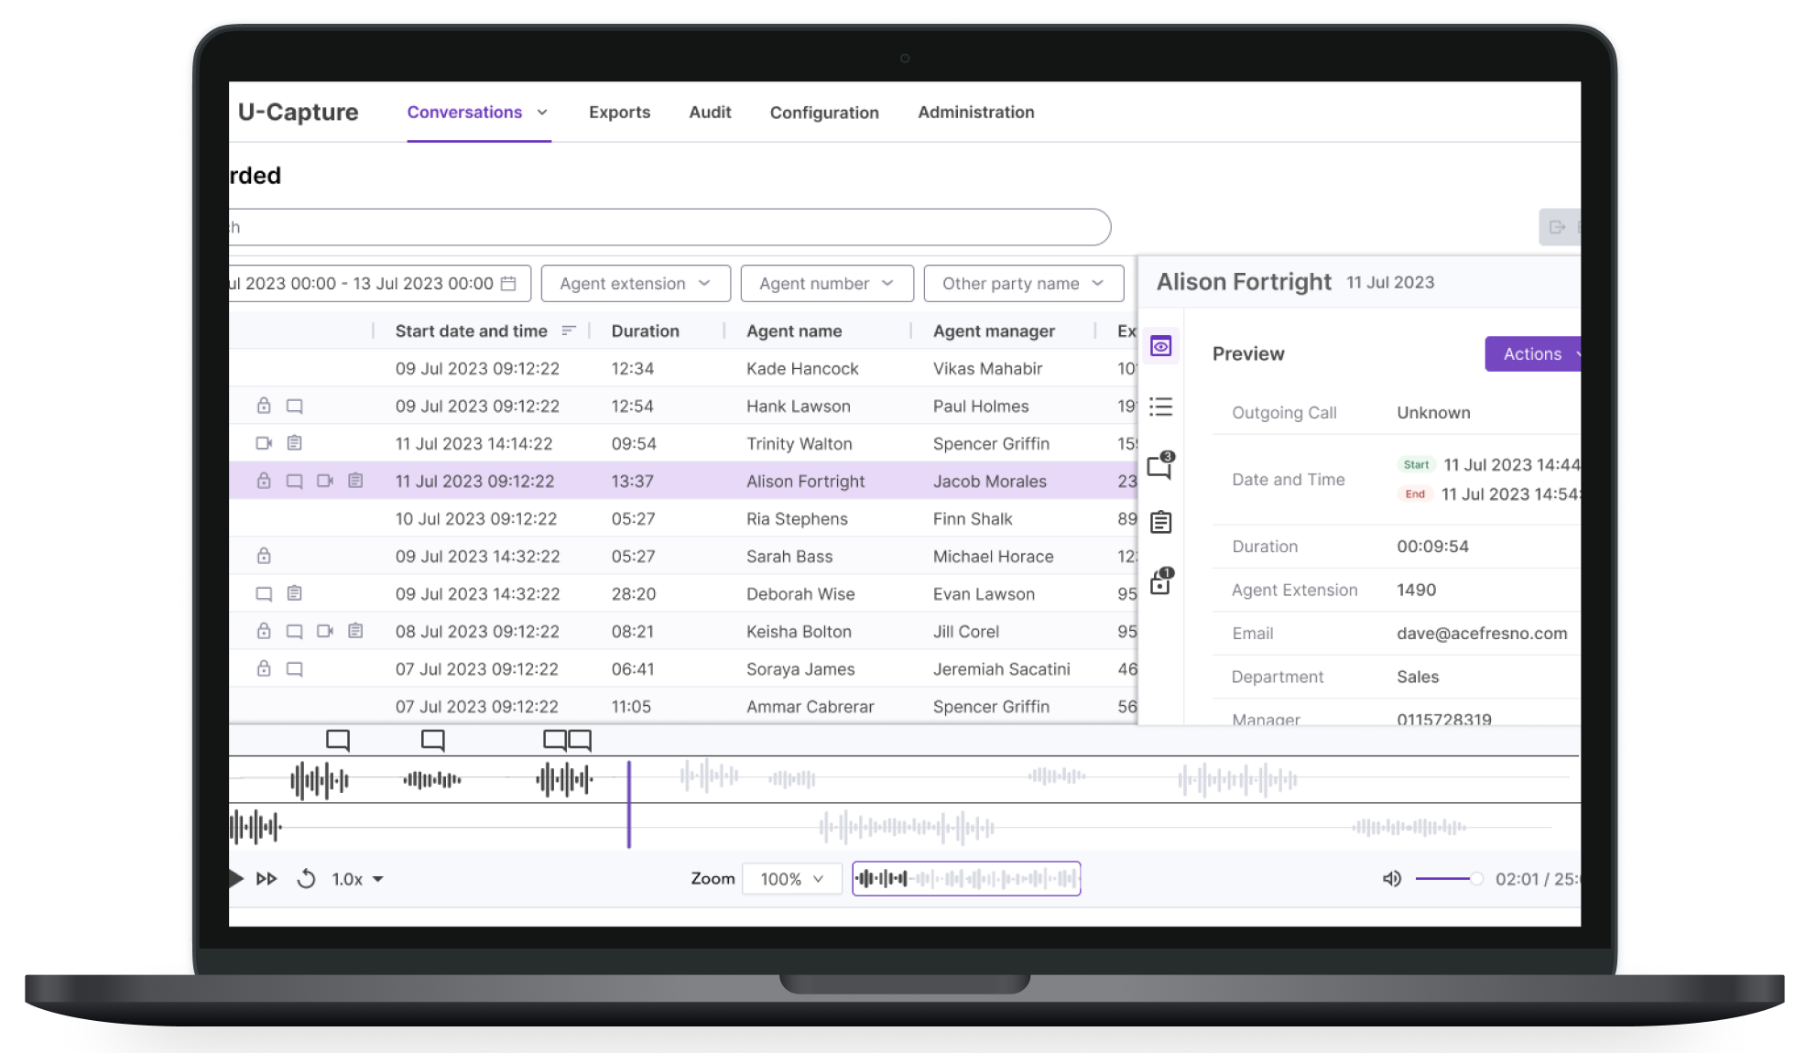Switch to the Exports tab
This screenshot has height=1053, width=1806.
[619, 112]
